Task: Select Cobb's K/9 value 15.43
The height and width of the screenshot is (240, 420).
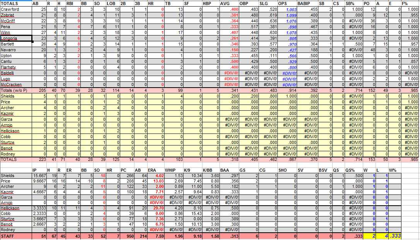Action: tap(193, 213)
